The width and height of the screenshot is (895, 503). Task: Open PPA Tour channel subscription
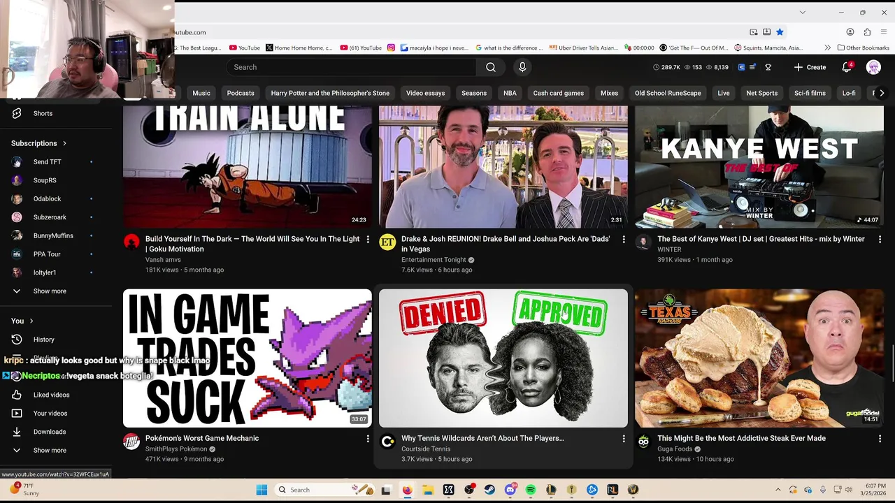(x=56, y=254)
